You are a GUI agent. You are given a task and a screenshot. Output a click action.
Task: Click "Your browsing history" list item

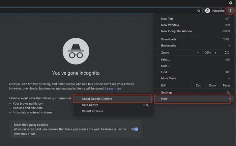click(x=28, y=104)
